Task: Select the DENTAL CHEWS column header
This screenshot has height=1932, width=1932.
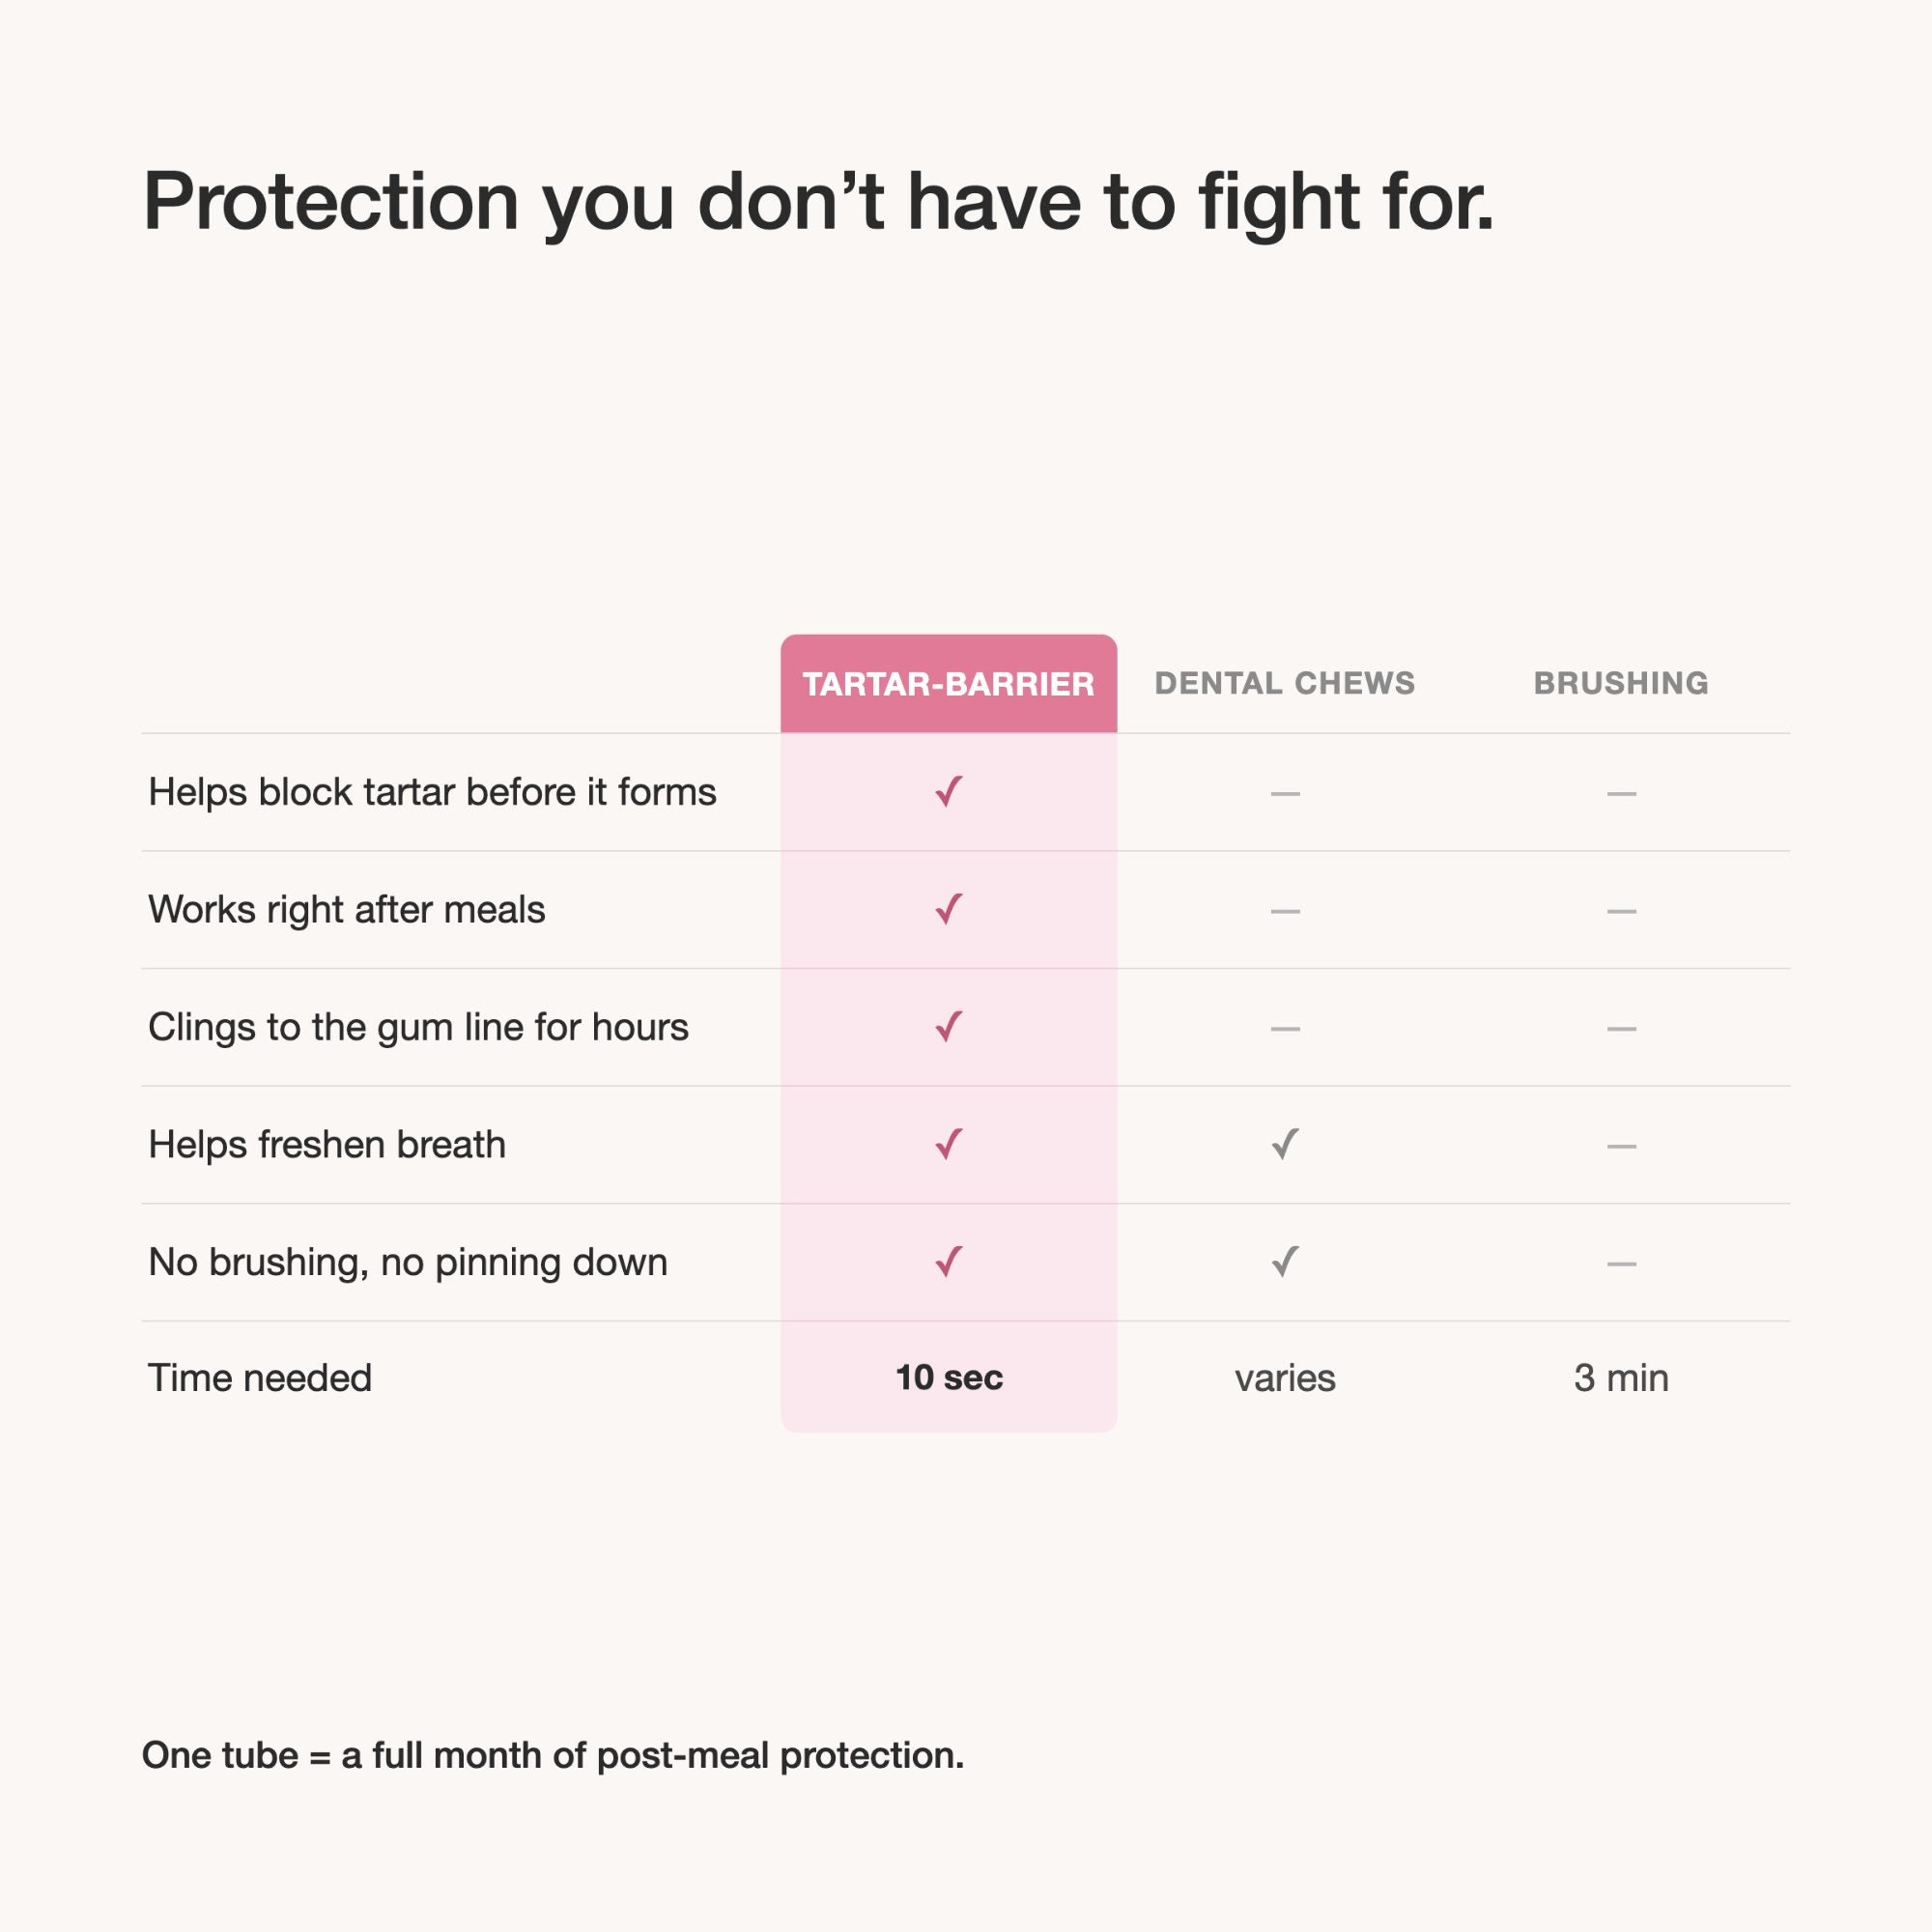Action: point(1285,683)
